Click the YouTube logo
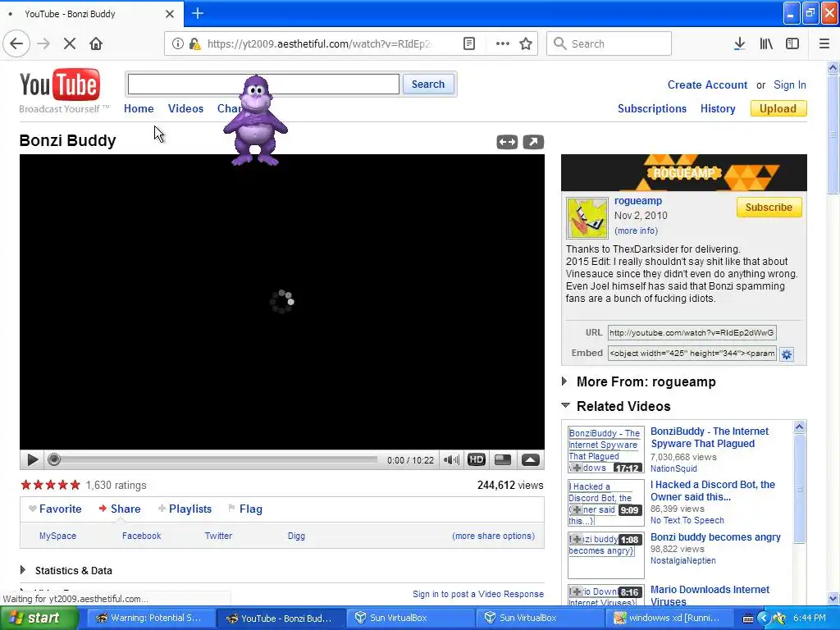The height and width of the screenshot is (630, 840). [59, 84]
